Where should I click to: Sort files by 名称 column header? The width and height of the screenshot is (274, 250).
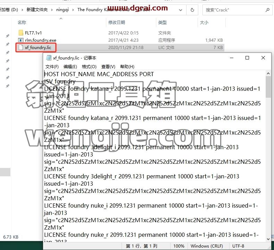click(x=22, y=22)
